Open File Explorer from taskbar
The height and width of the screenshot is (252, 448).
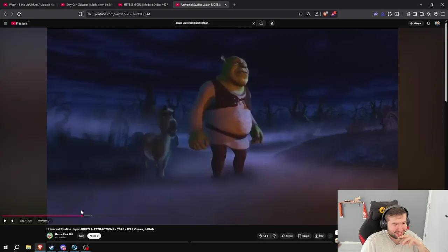[29, 247]
